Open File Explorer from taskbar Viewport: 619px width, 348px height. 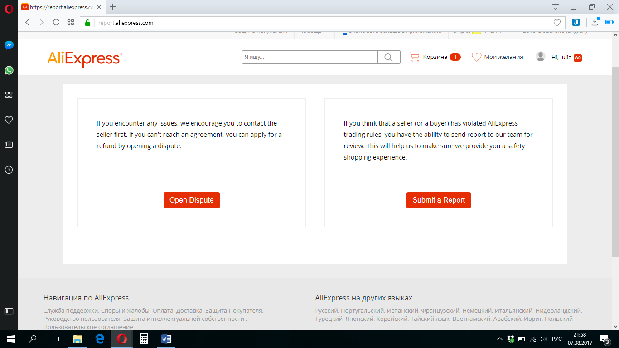coord(78,339)
